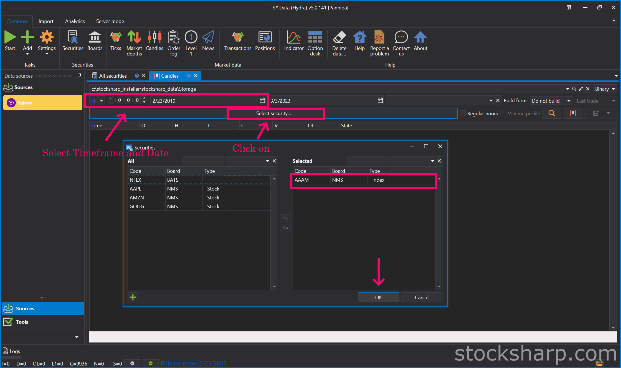Confirm with the OK button
This screenshot has width=621, height=368.
[378, 297]
